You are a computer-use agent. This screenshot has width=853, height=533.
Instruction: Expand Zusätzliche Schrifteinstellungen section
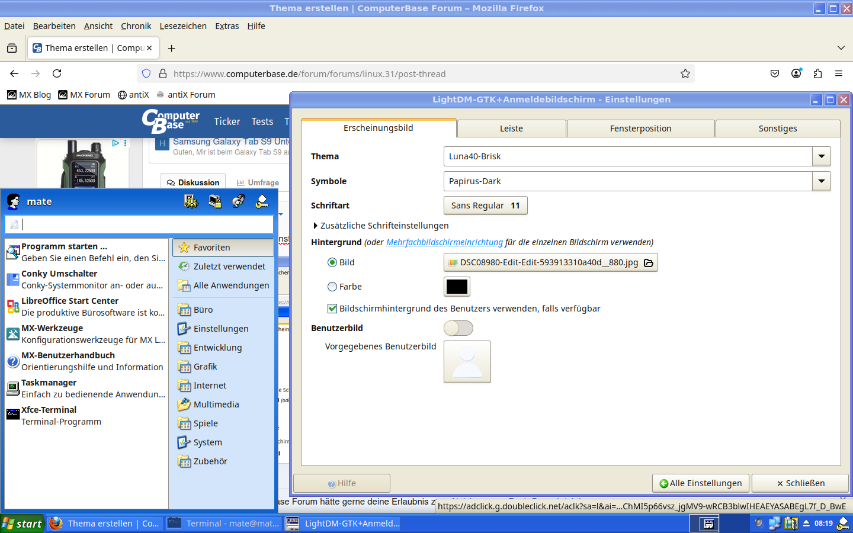click(381, 226)
